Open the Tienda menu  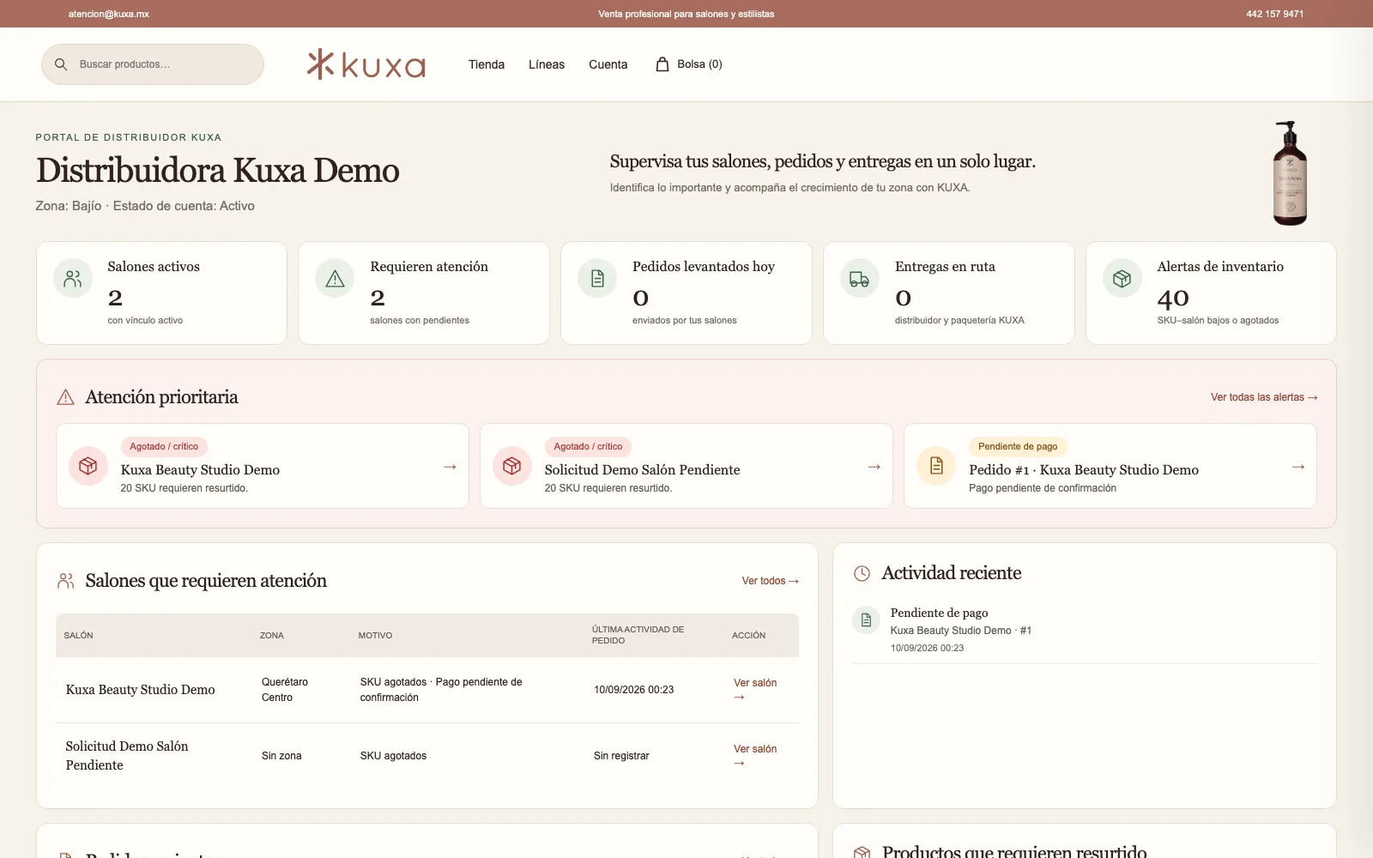pyautogui.click(x=487, y=64)
